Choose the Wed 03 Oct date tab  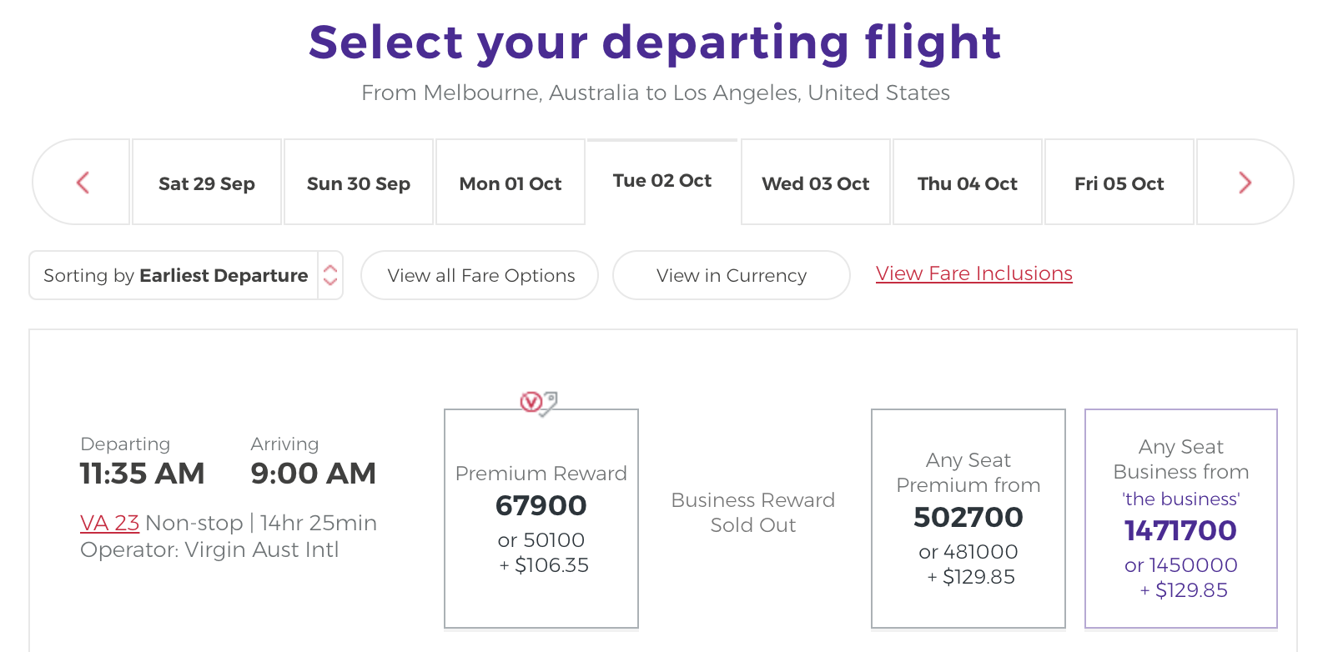click(816, 183)
